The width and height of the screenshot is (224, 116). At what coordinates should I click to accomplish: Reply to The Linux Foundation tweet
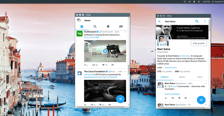click(85, 105)
